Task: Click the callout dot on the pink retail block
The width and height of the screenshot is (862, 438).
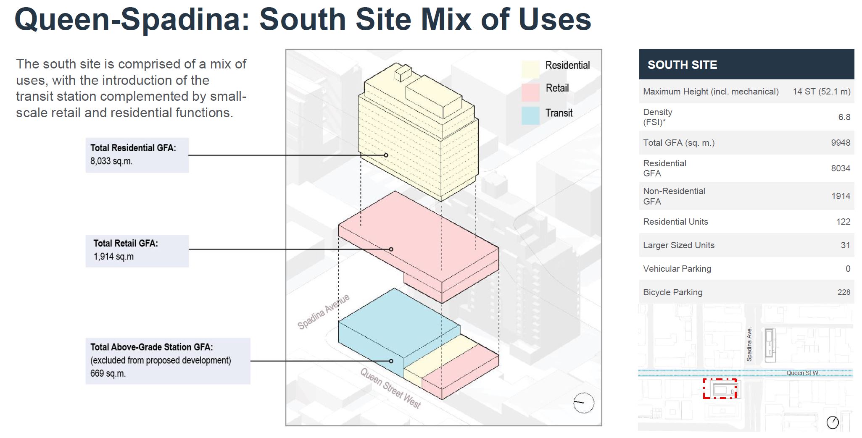Action: (391, 249)
